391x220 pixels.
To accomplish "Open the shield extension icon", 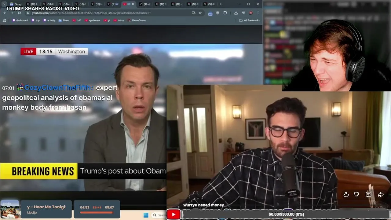I will pyautogui.click(x=217, y=13).
